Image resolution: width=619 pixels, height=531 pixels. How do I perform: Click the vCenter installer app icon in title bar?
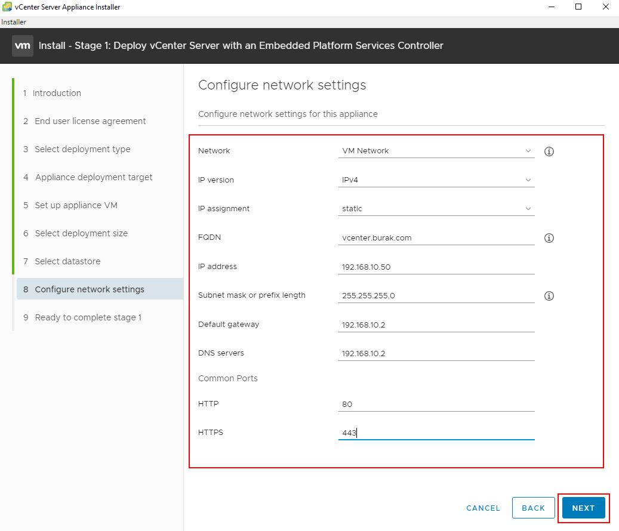tap(7, 7)
